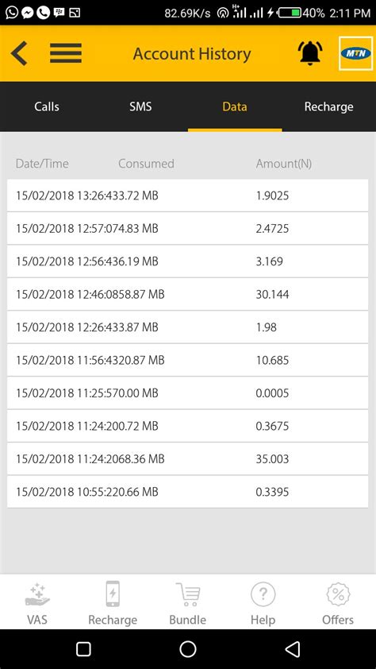Select the 10:55 data usage entry
The image size is (376, 669).
(187, 492)
